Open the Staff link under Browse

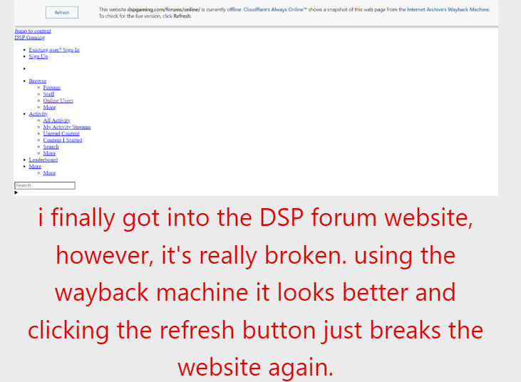48,94
